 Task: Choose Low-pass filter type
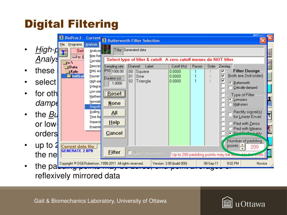tap(230, 100)
